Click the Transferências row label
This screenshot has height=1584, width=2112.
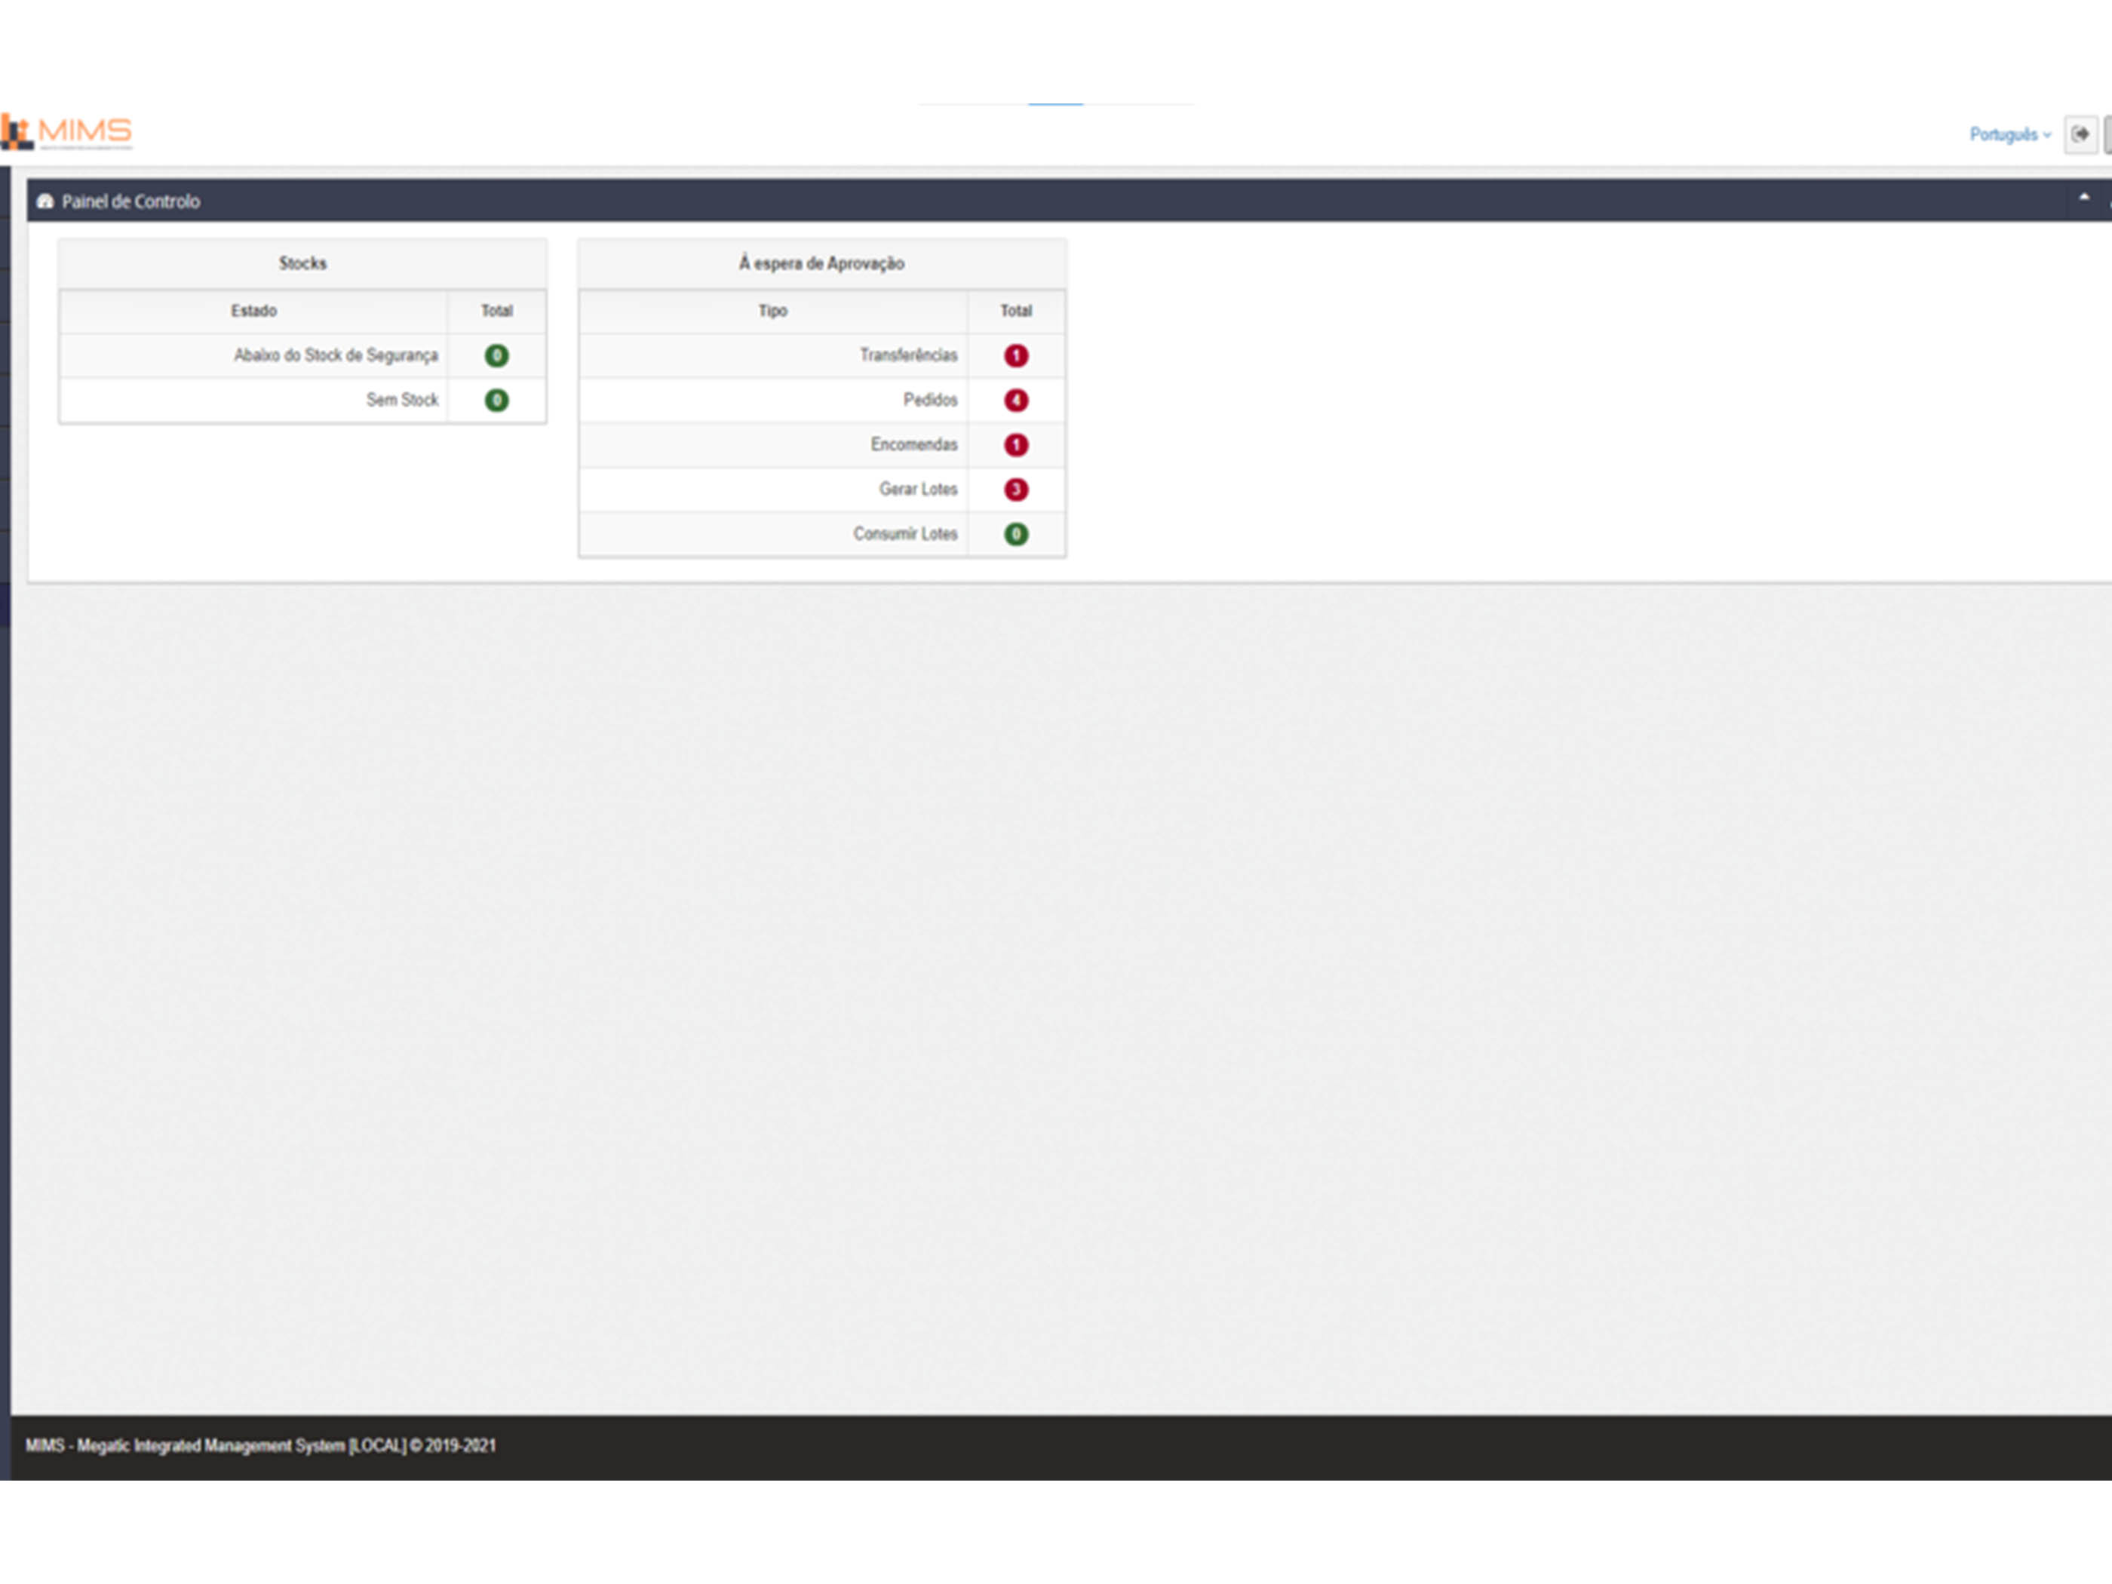(x=907, y=355)
